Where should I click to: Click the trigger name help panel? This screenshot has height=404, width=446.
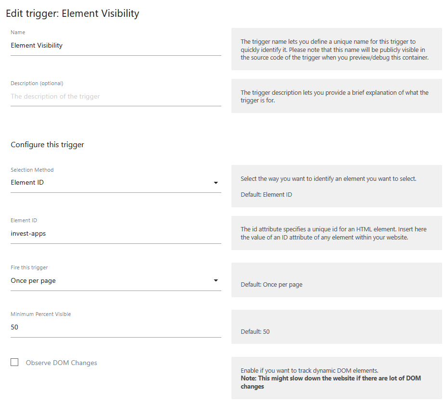[336, 49]
